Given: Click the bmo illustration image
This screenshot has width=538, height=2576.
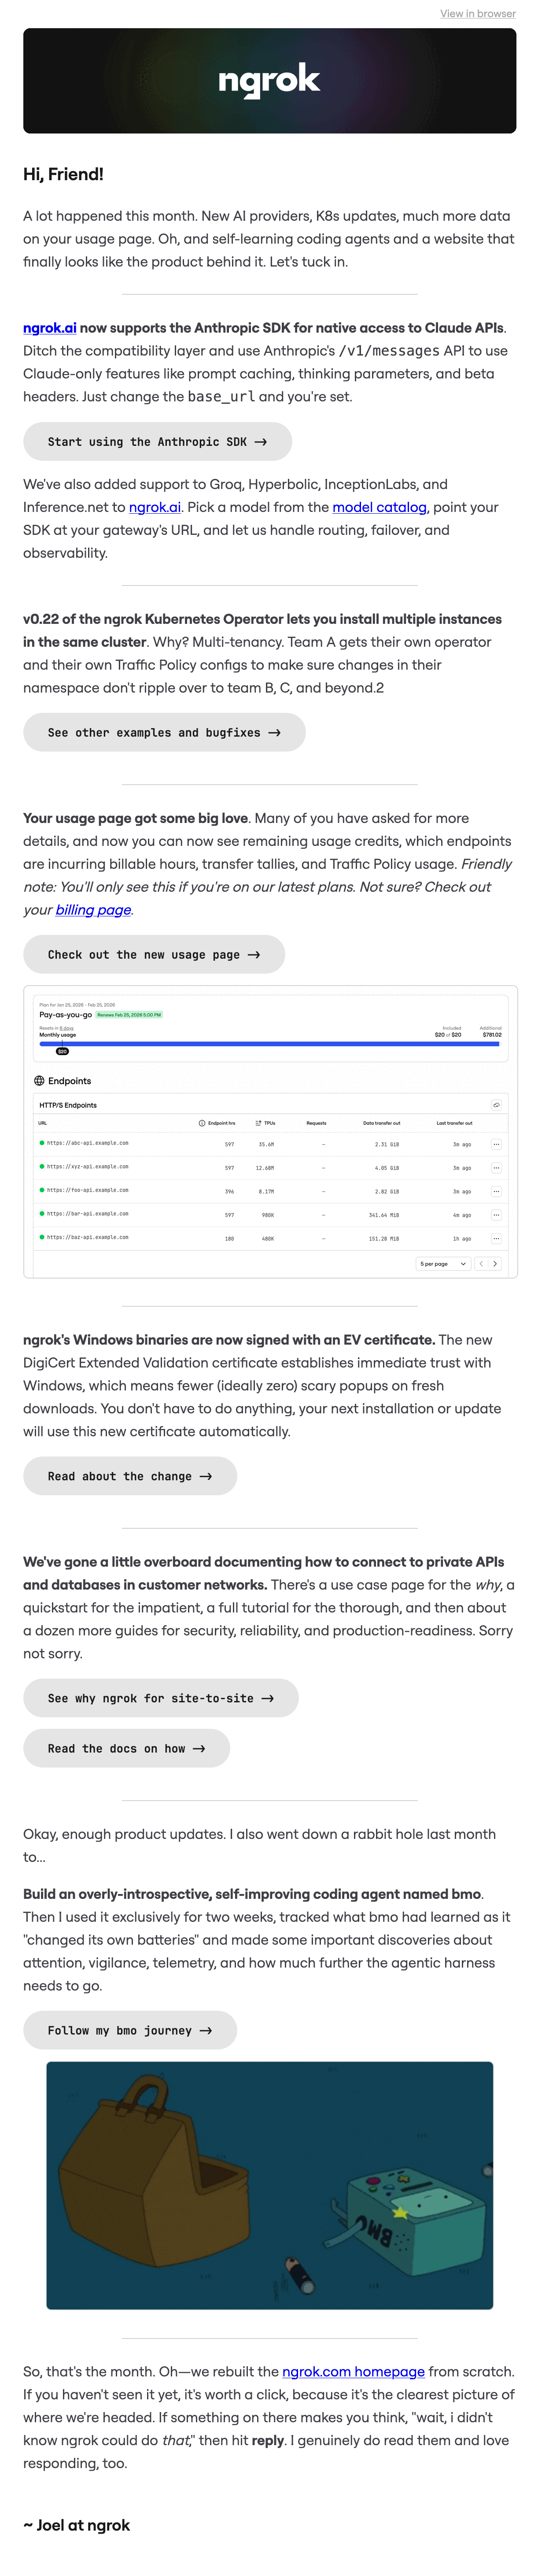Looking at the screenshot, I should 269,2185.
